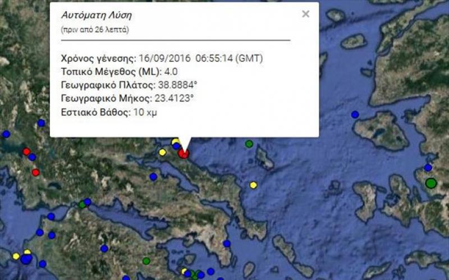Open the green marker north of Skyros island
This screenshot has height=280, width=449.
click(x=249, y=144)
